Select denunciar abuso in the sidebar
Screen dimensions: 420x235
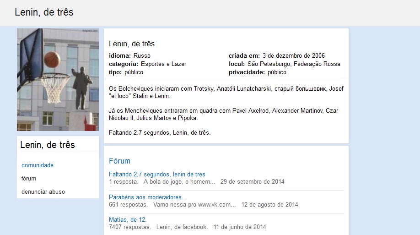coord(43,192)
